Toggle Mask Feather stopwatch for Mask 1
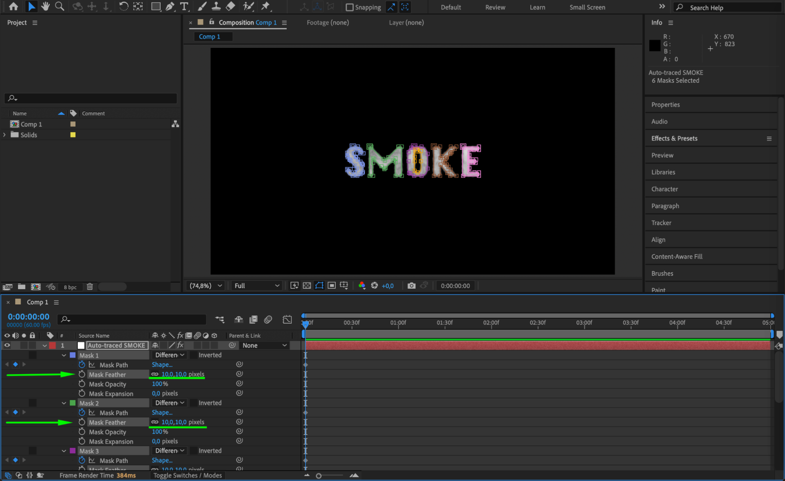Image resolution: width=785 pixels, height=481 pixels. [x=82, y=374]
